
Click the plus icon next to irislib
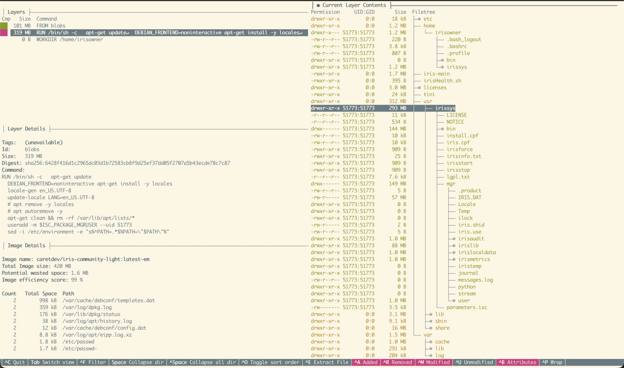click(x=454, y=245)
